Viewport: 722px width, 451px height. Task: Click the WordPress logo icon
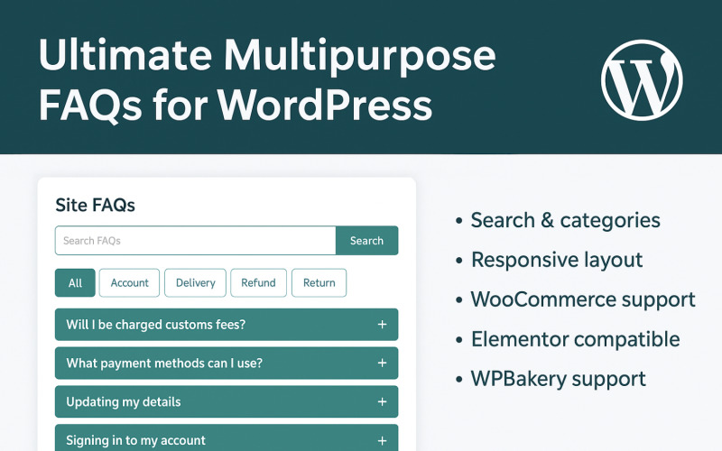pyautogui.click(x=642, y=78)
